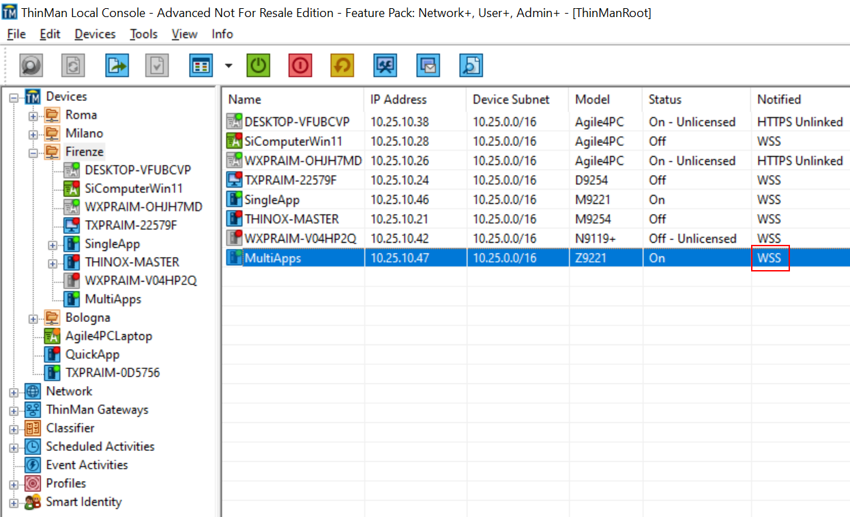Select WXPRAIM-V04HP2Q in the device tree
This screenshot has height=517, width=850.
pos(141,280)
